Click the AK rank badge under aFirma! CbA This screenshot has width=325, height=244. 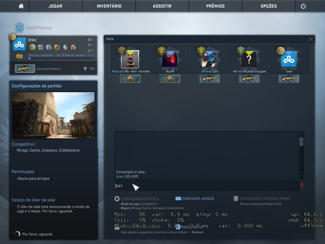click(209, 79)
